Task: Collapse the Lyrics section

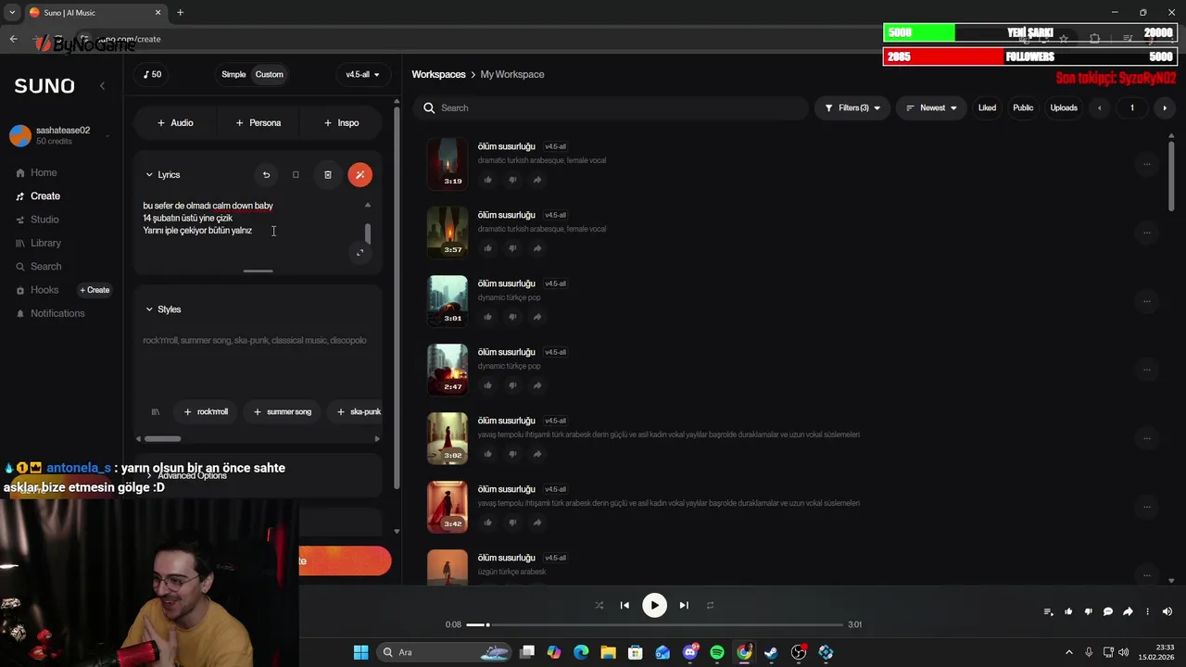Action: click(163, 175)
